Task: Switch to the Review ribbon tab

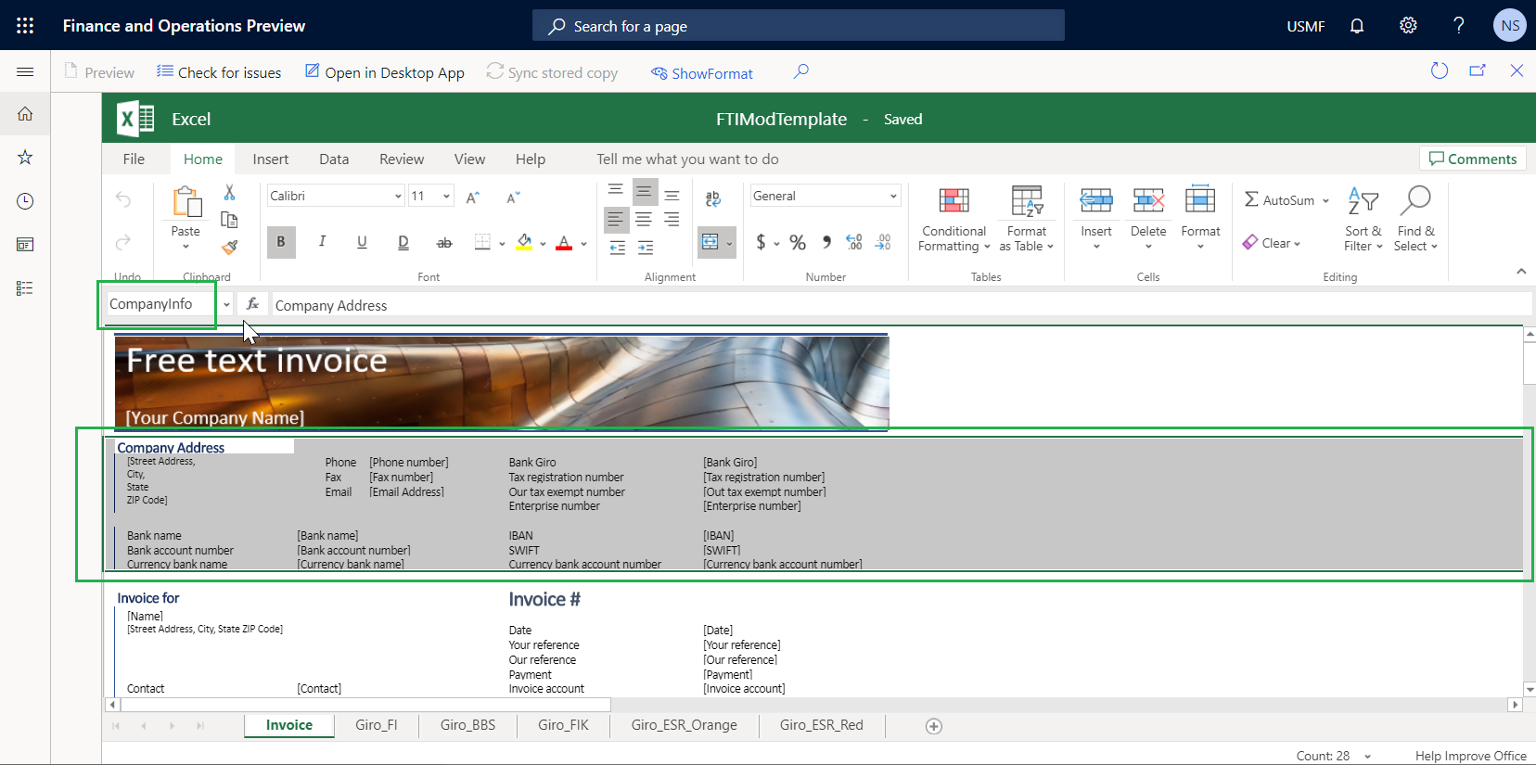Action: (x=402, y=159)
